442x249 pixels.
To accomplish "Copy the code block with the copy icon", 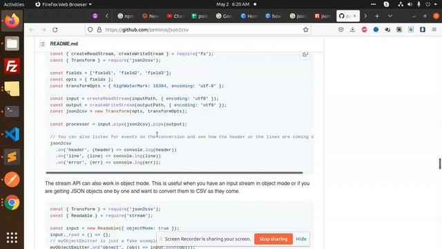I will pos(305,54).
